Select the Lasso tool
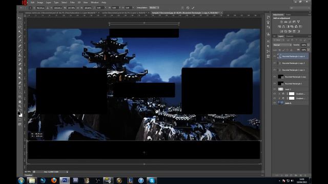This screenshot has height=184, width=328. point(19,27)
